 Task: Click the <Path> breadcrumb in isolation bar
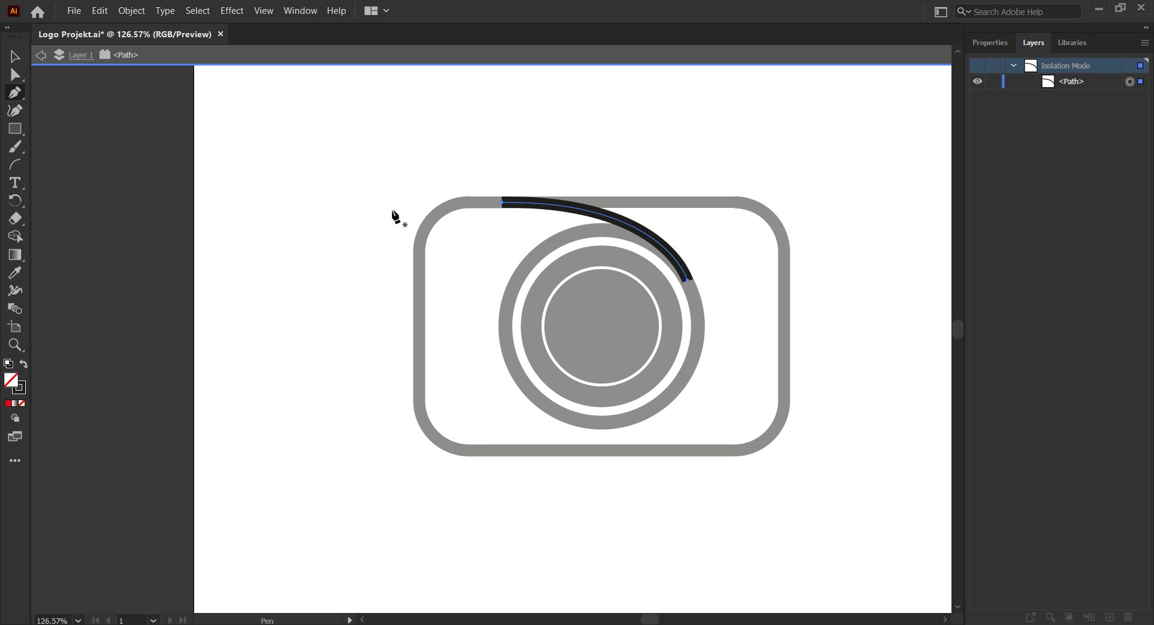(x=126, y=55)
